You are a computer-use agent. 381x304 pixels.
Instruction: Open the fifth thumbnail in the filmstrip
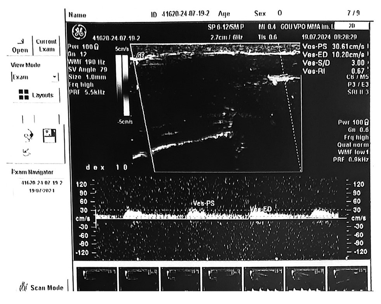(264, 279)
